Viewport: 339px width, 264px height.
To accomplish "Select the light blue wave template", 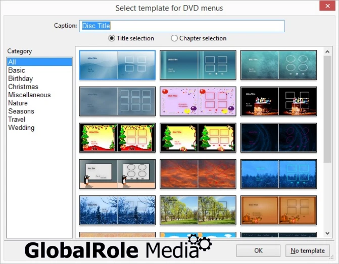I will (117, 65).
